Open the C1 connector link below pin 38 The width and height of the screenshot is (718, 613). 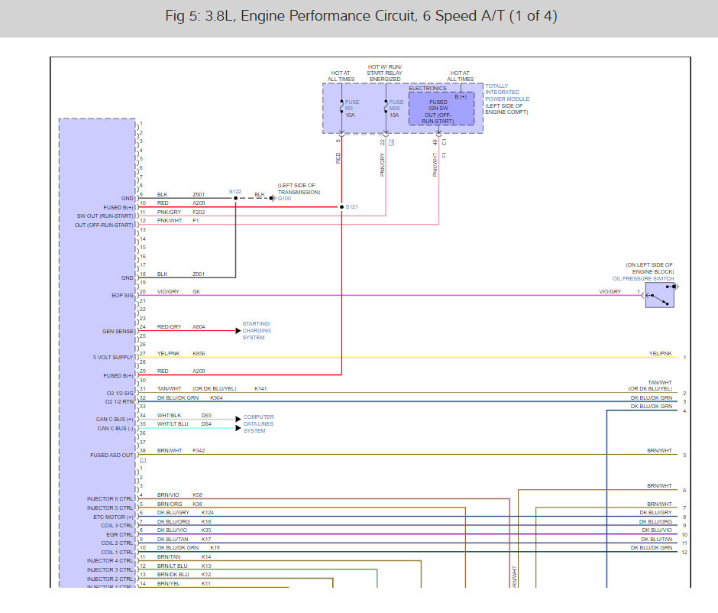click(144, 460)
